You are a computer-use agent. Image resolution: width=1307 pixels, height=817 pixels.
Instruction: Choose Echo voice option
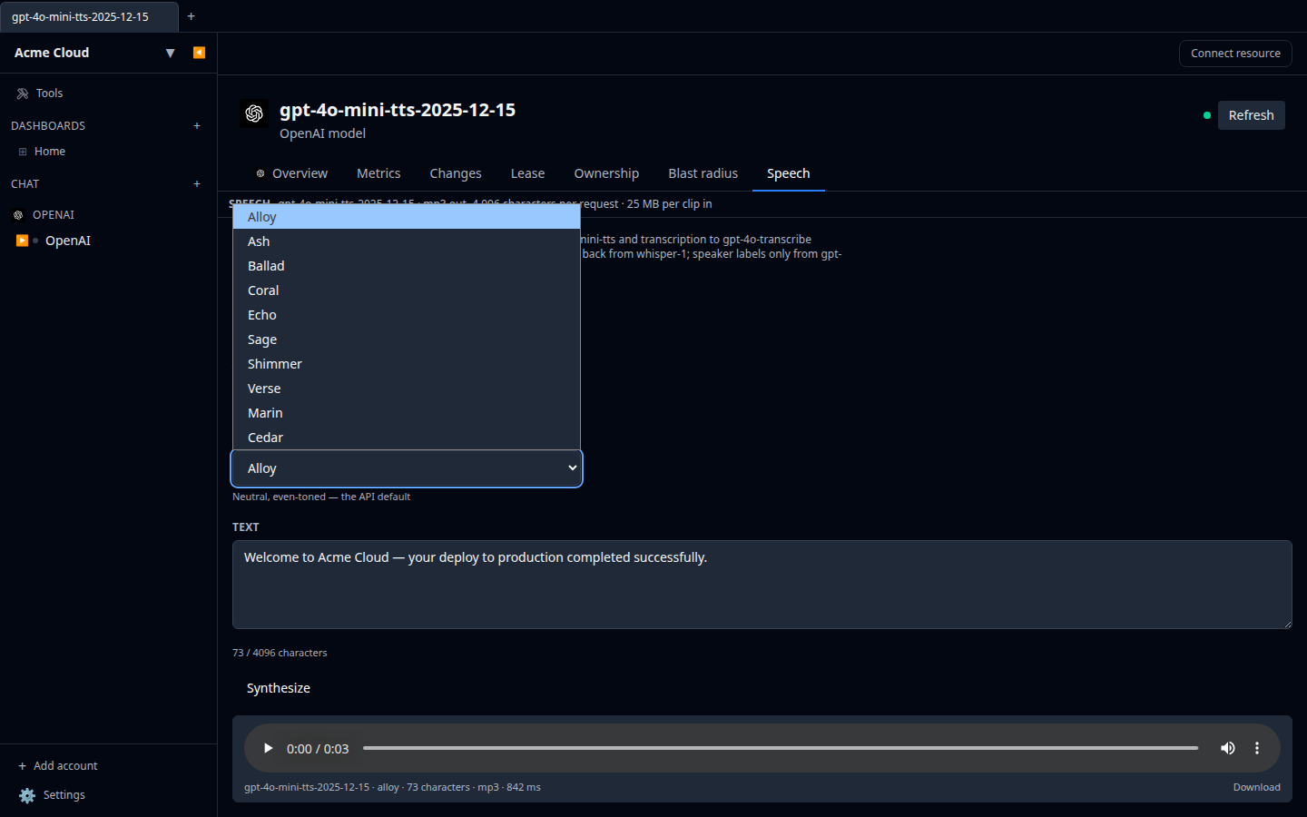407,315
